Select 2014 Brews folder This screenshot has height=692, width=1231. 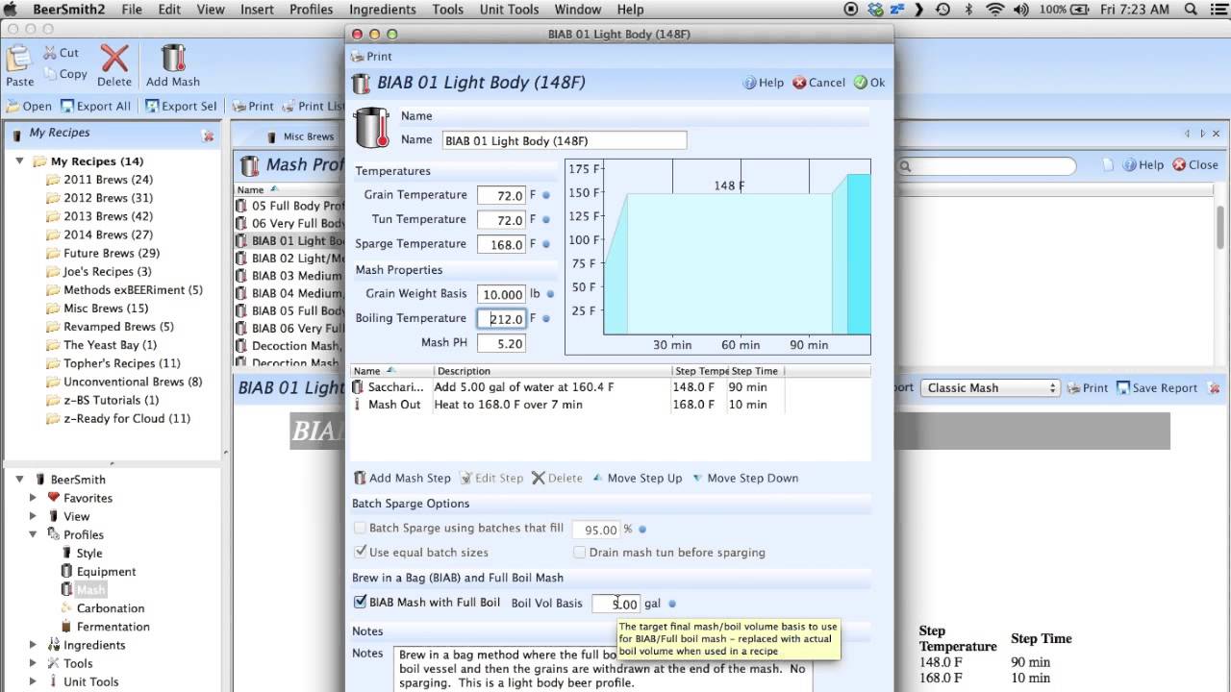(x=108, y=235)
